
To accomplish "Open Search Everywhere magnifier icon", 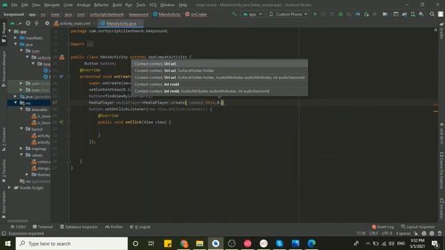I will click(x=432, y=14).
